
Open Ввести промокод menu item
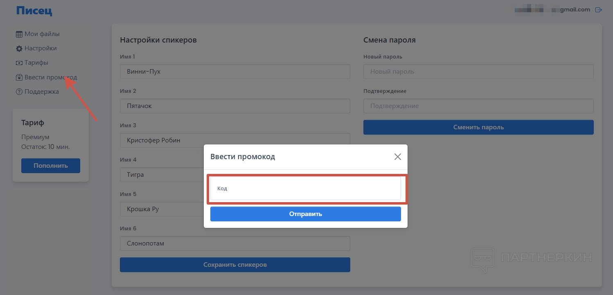click(x=50, y=77)
